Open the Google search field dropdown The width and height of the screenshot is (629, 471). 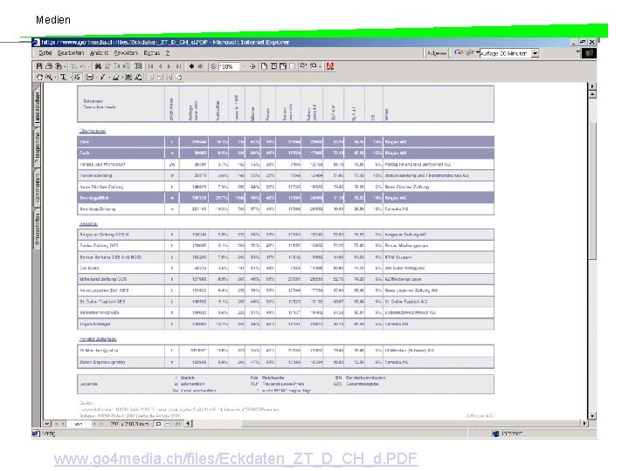pos(536,53)
